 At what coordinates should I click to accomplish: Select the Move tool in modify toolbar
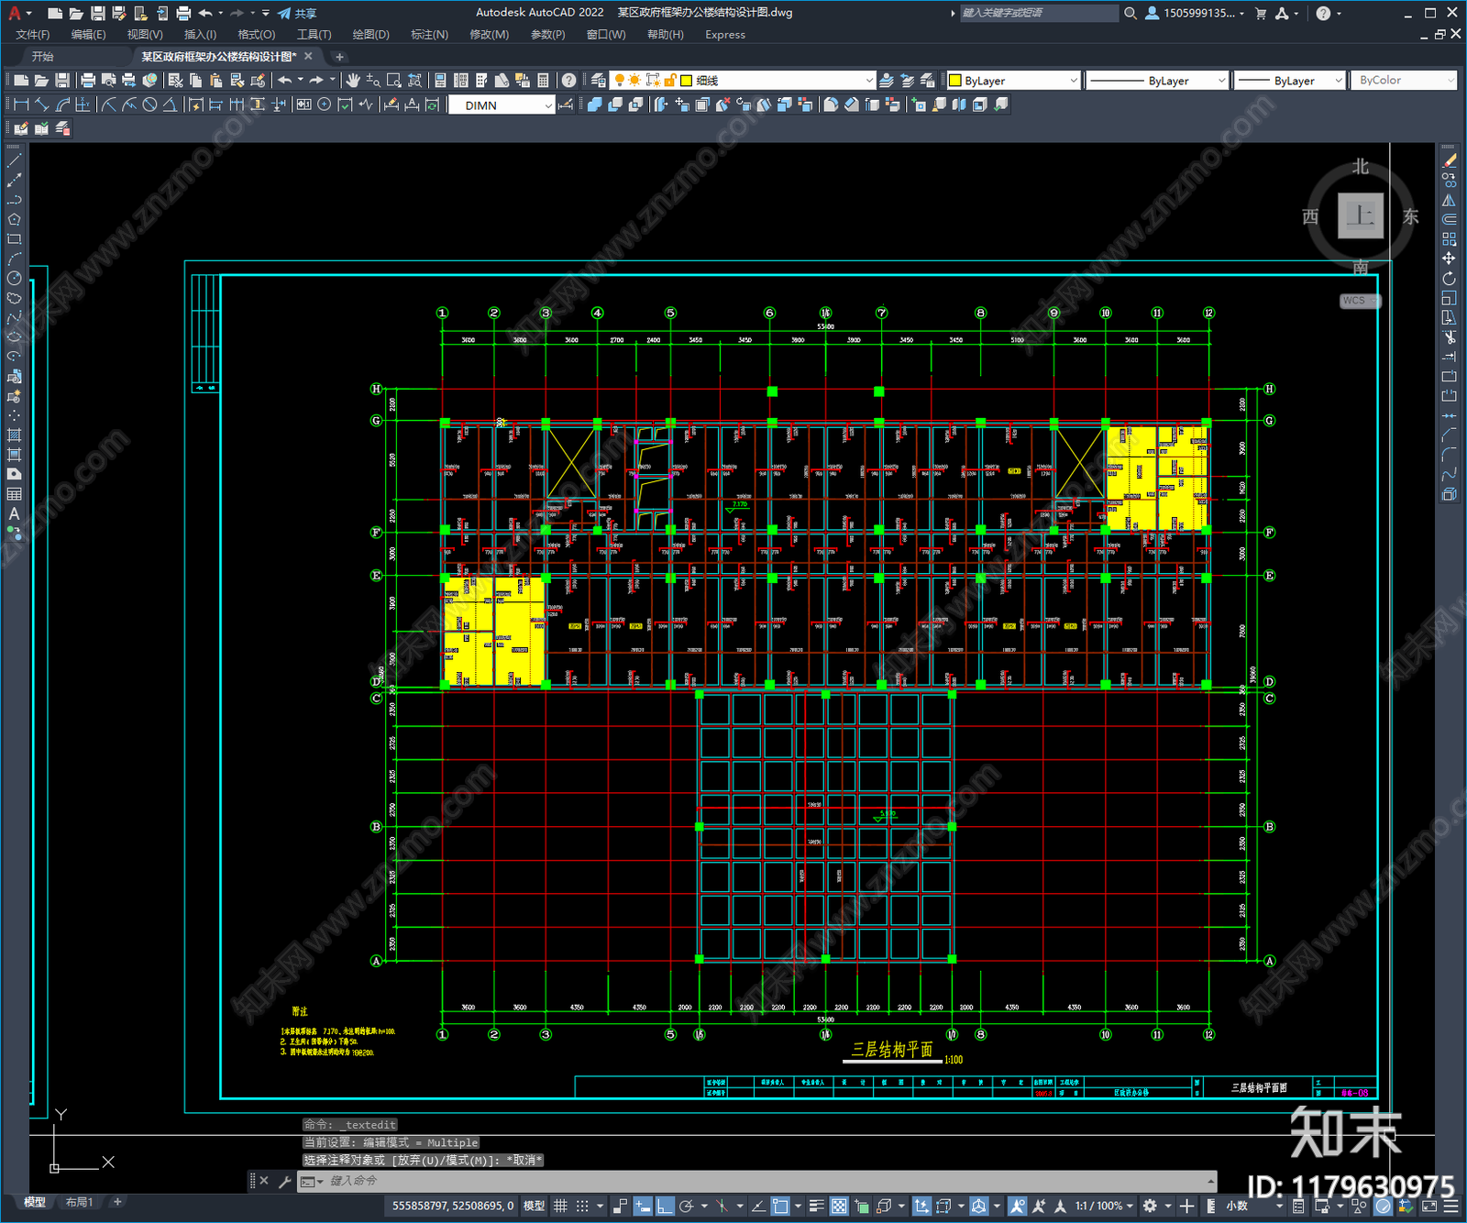coord(1449,259)
